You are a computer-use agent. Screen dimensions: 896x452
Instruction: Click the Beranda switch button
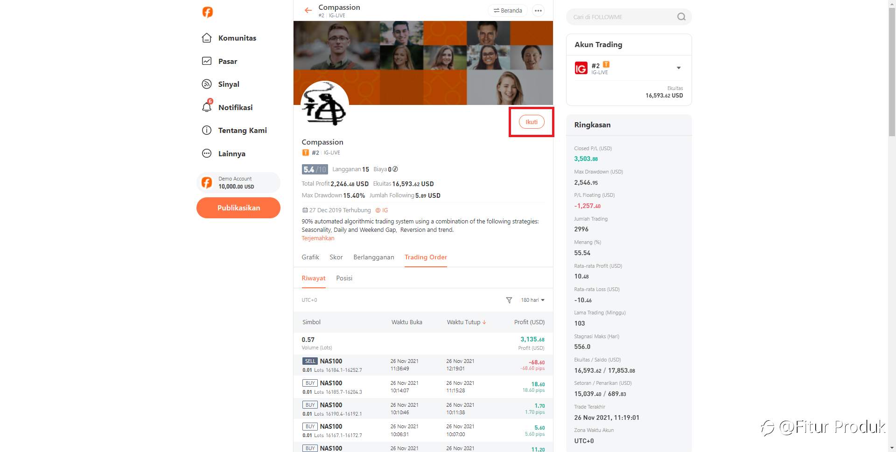pyautogui.click(x=508, y=10)
